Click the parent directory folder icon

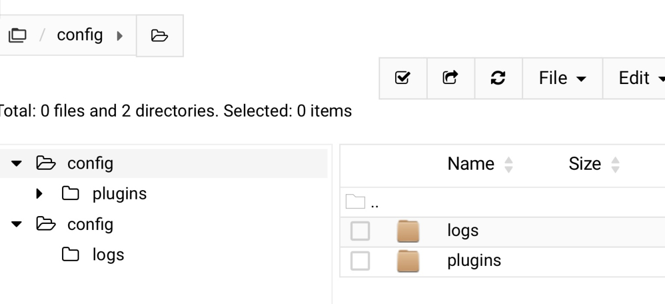tap(355, 202)
